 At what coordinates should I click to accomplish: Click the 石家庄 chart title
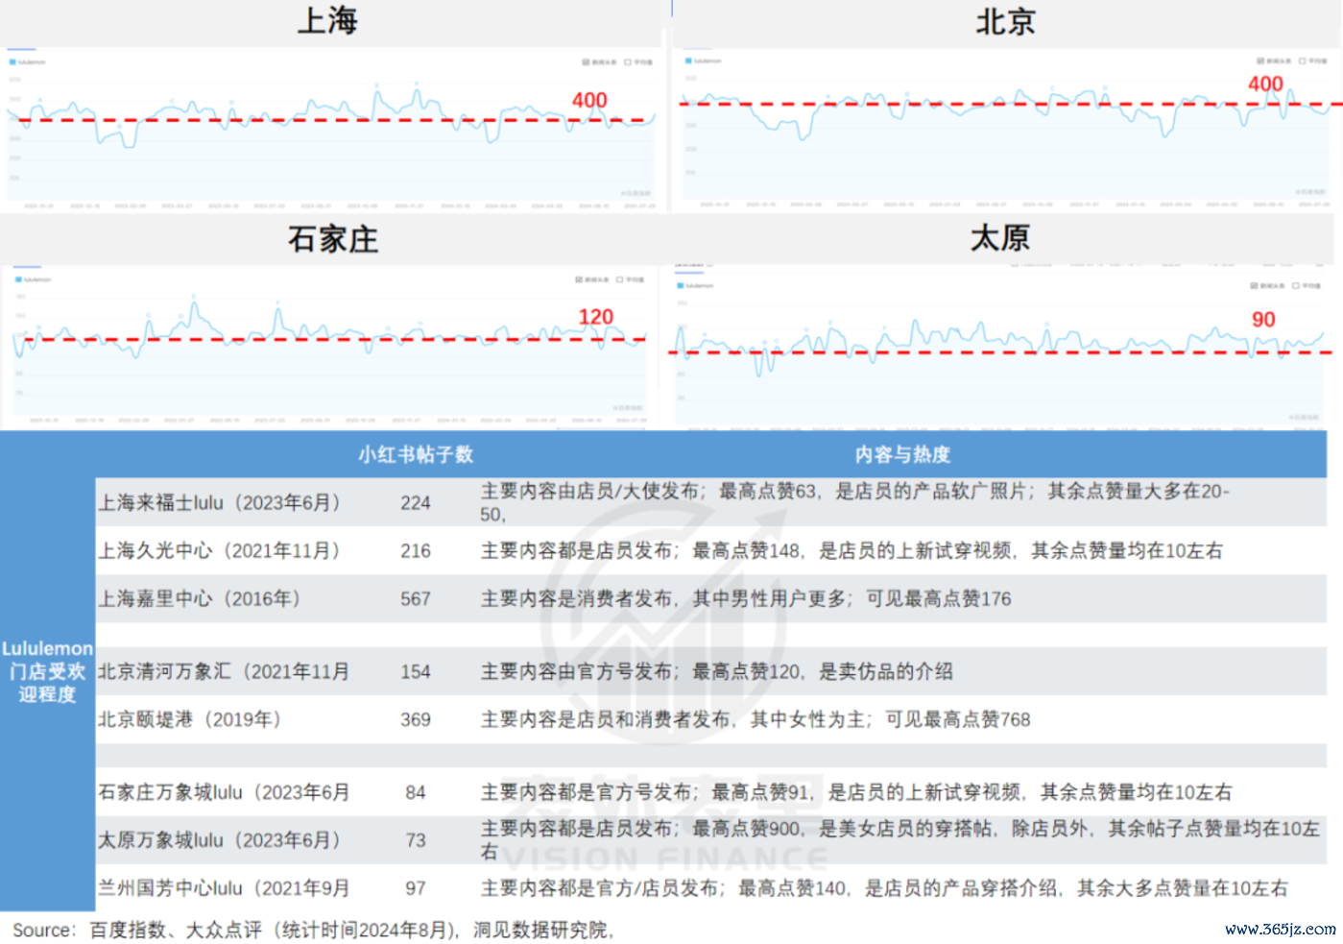click(333, 239)
